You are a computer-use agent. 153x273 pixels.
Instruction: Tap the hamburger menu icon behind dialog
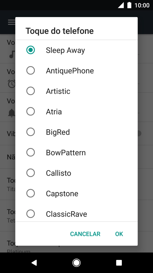click(11, 22)
